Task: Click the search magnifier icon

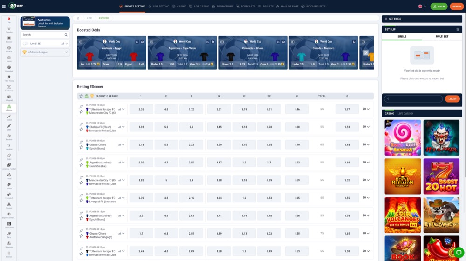Action: [x=66, y=35]
